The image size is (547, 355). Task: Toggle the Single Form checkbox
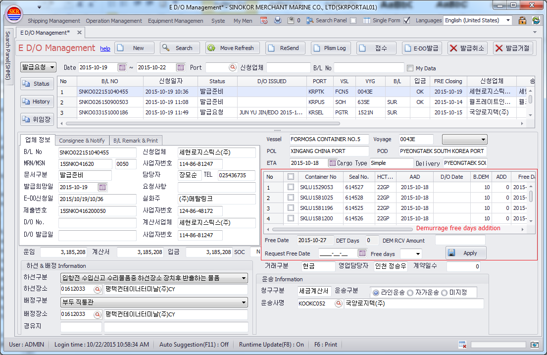coord(407,21)
